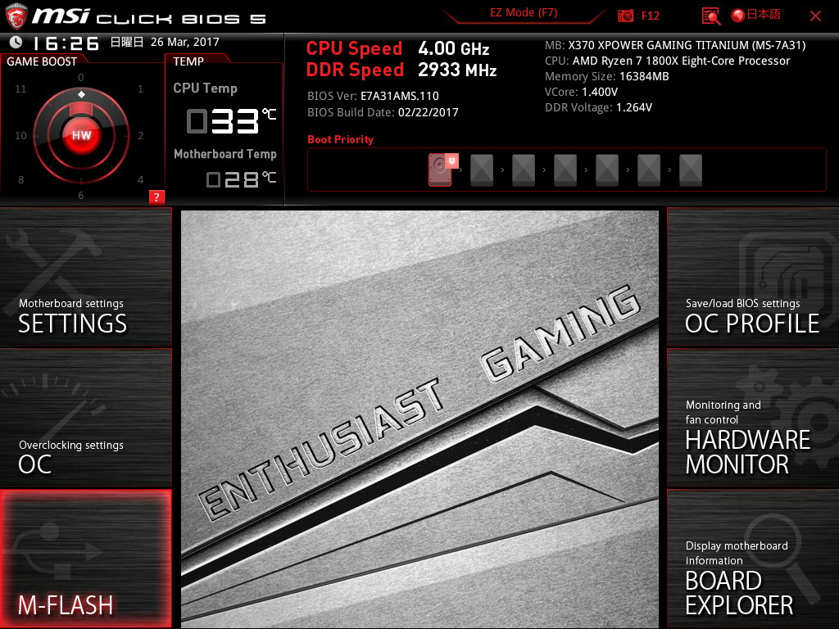Open Overclocking settings OC panel
The height and width of the screenshot is (629, 839).
[85, 419]
